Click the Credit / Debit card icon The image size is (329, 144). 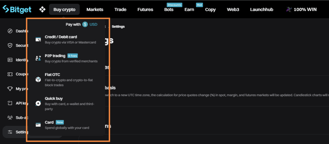pyautogui.click(x=38, y=39)
